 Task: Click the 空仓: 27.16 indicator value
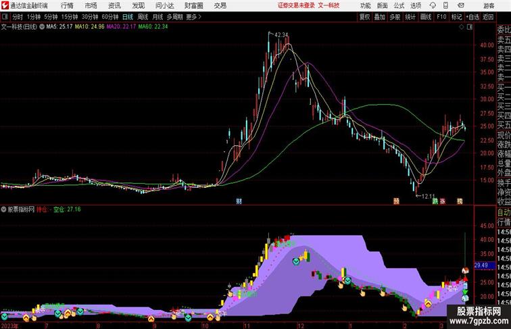point(67,209)
